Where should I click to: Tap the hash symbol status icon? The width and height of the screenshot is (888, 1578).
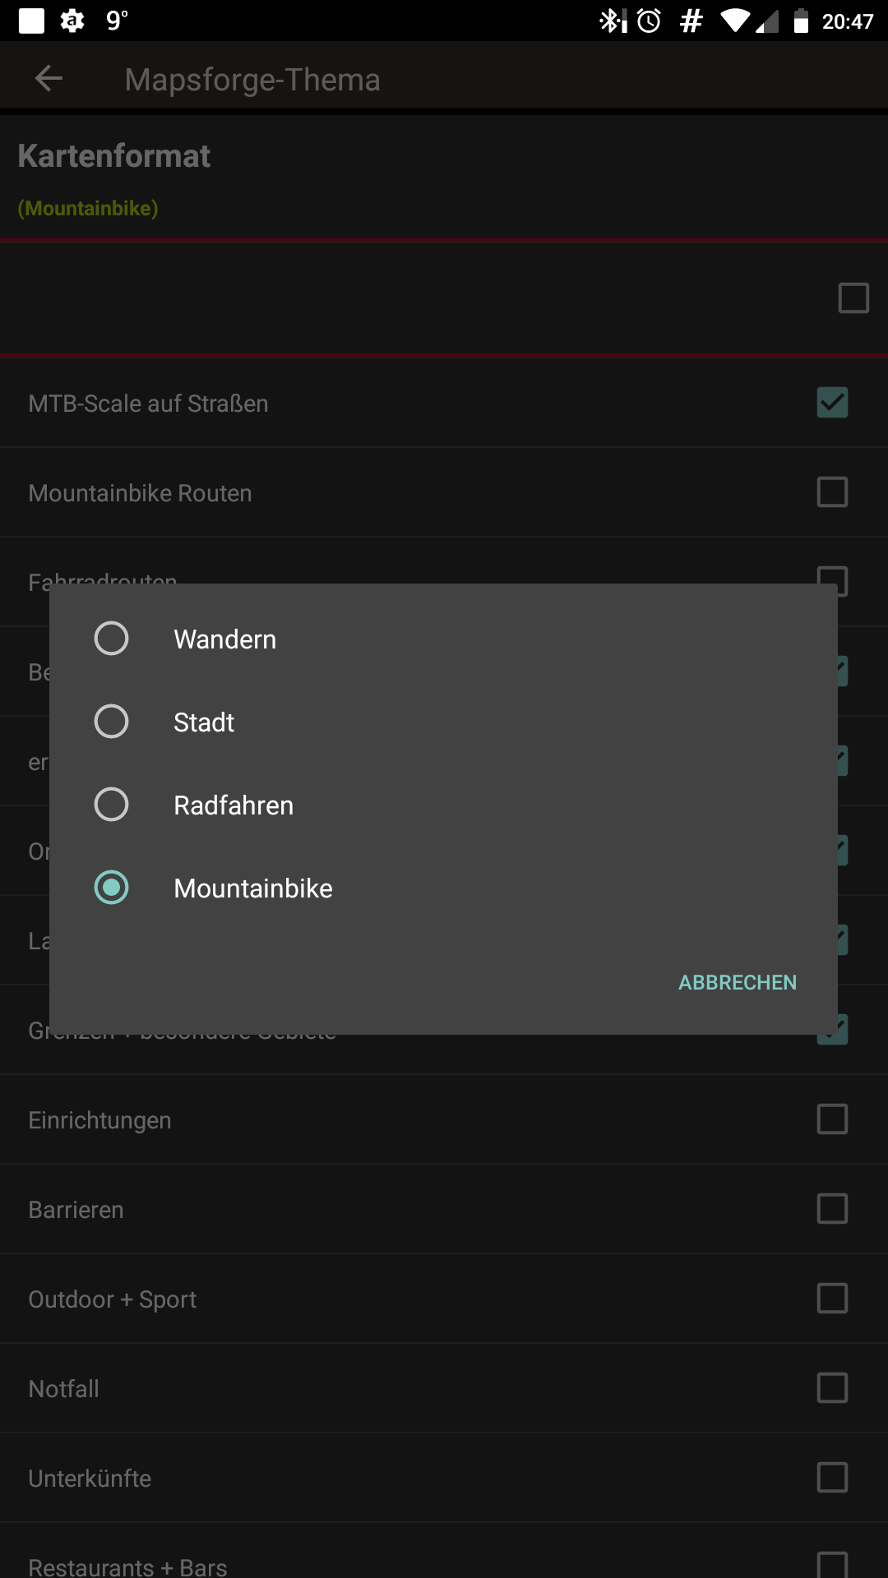[691, 21]
